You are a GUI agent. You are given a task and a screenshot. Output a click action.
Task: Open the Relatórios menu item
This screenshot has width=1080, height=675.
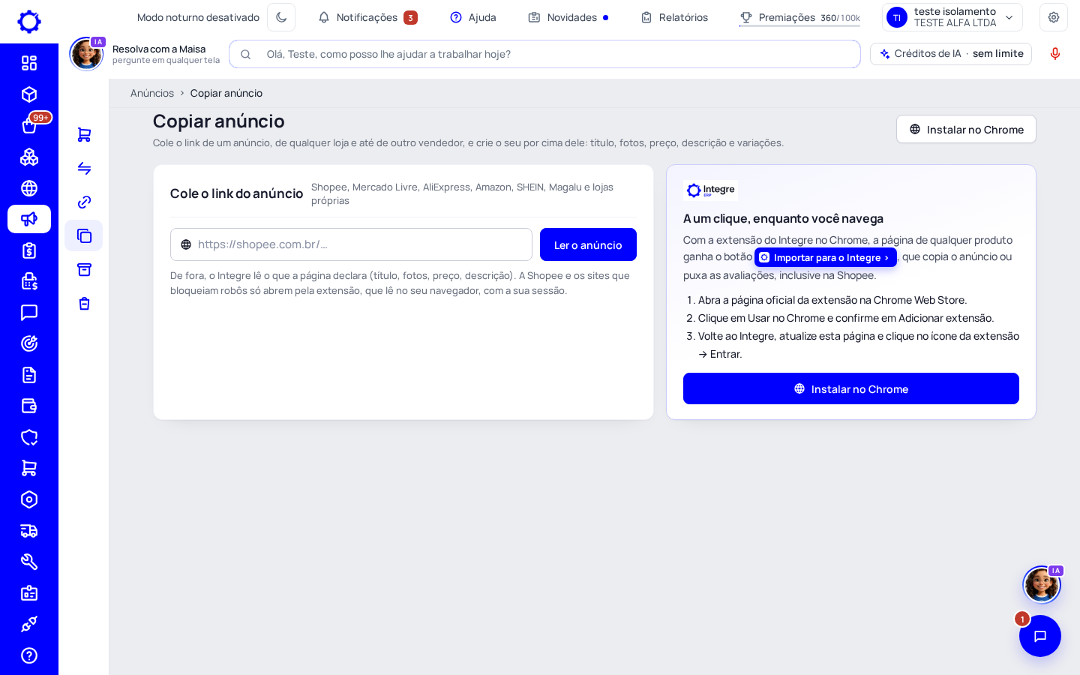pos(674,17)
